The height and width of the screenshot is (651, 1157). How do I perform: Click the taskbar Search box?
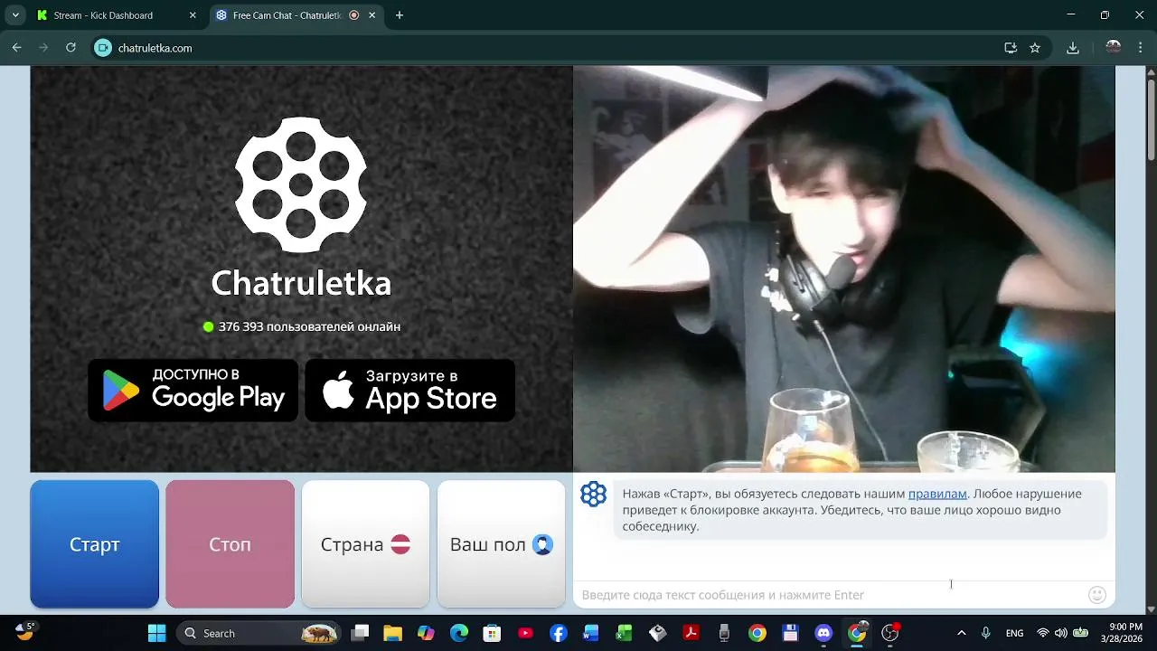coord(259,633)
